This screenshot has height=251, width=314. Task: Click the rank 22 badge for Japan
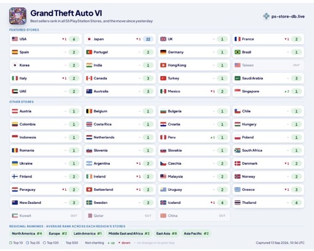(x=148, y=39)
